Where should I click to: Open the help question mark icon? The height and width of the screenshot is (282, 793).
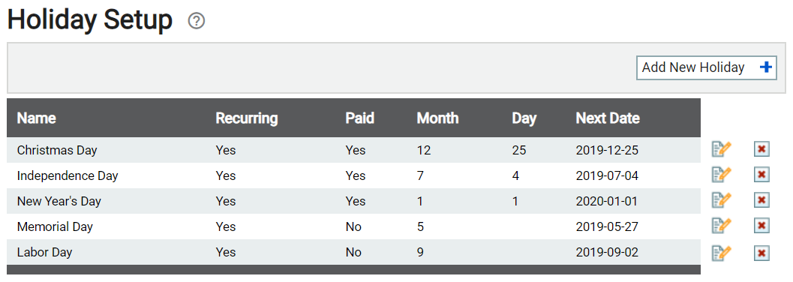coord(197,21)
